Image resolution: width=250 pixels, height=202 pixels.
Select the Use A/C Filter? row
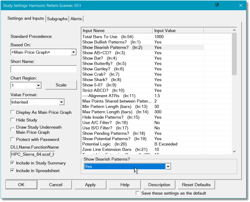click(143, 122)
